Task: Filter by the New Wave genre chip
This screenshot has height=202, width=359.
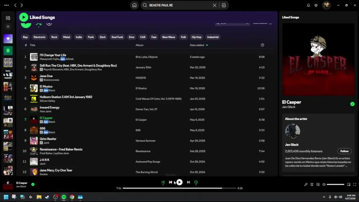Action: [169, 37]
